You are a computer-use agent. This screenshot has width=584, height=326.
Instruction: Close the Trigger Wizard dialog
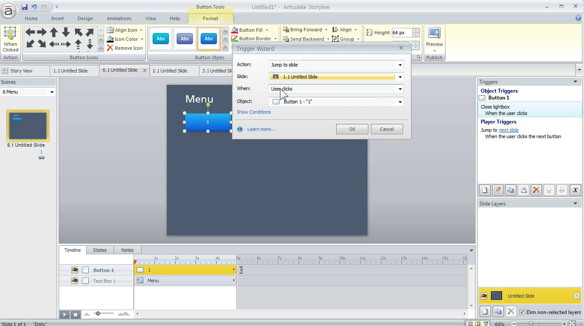pos(401,48)
